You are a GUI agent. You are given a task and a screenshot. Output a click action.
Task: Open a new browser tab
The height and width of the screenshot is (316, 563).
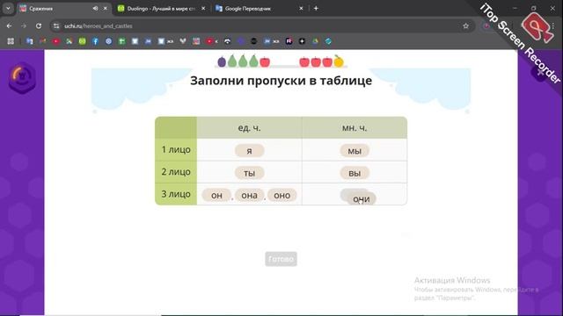coord(316,8)
